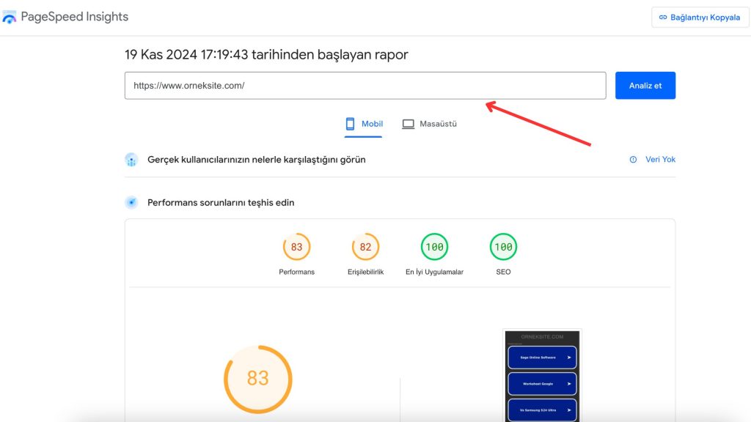Viewport: 751px width, 422px height.
Task: Click the icon beside Performans sorunlarını teşhis edin
Action: tap(131, 202)
